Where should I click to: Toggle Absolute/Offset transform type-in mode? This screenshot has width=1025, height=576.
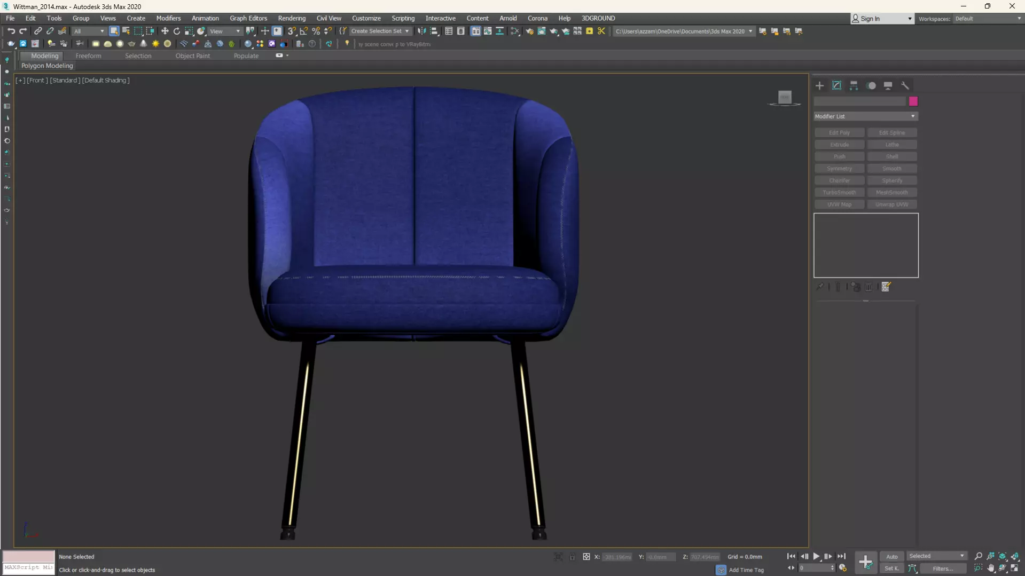pos(586,557)
